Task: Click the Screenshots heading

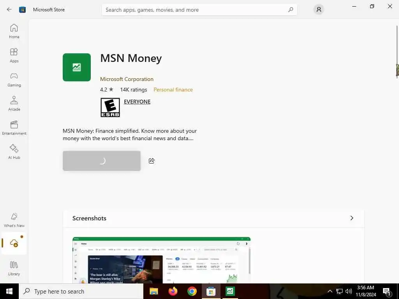Action: click(89, 218)
